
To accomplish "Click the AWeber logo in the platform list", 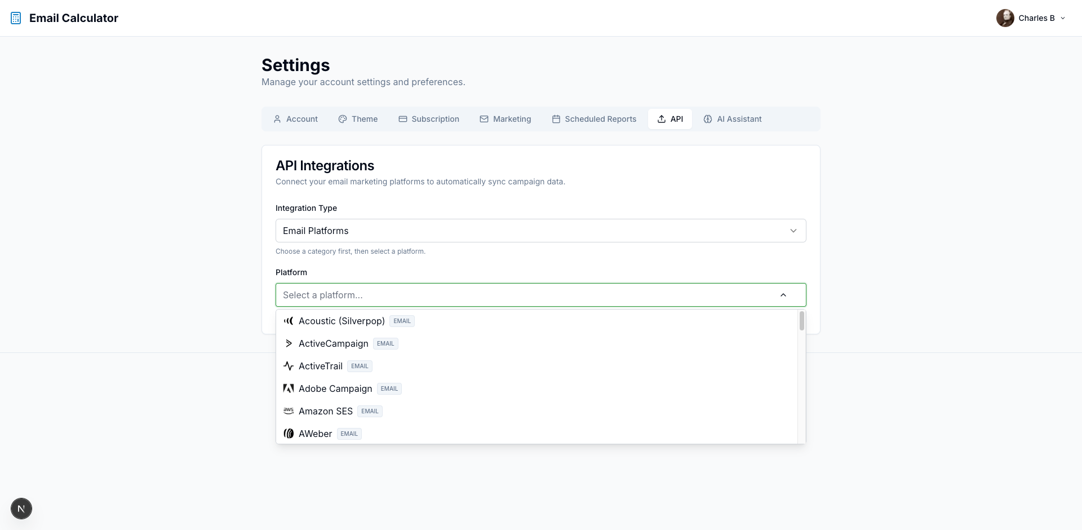I will (x=289, y=434).
